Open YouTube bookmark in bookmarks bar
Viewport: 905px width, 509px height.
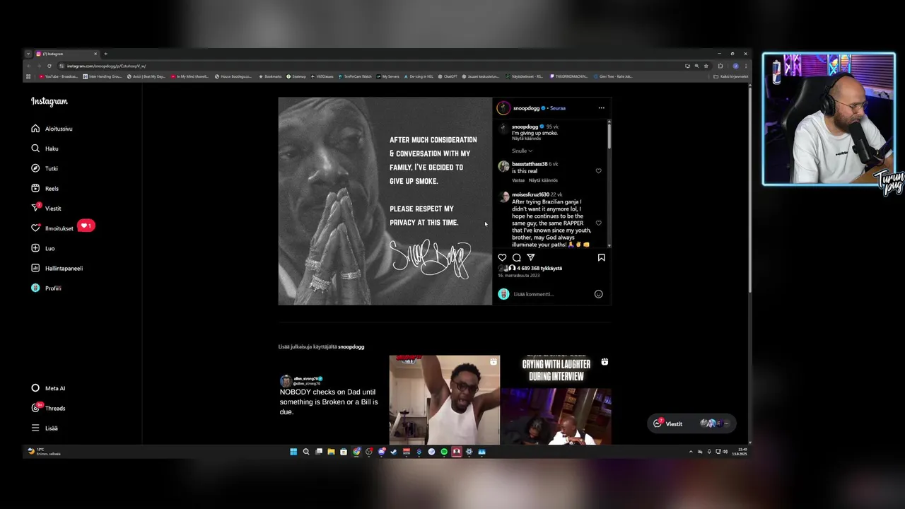59,76
